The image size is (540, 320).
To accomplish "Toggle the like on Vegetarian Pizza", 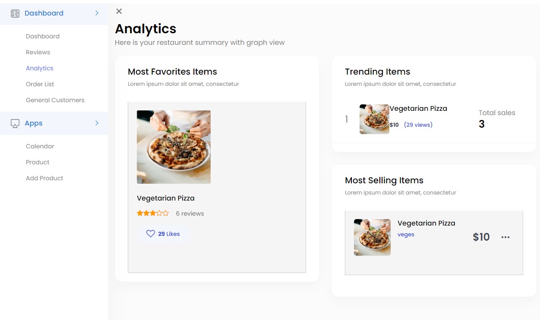I will [164, 233].
